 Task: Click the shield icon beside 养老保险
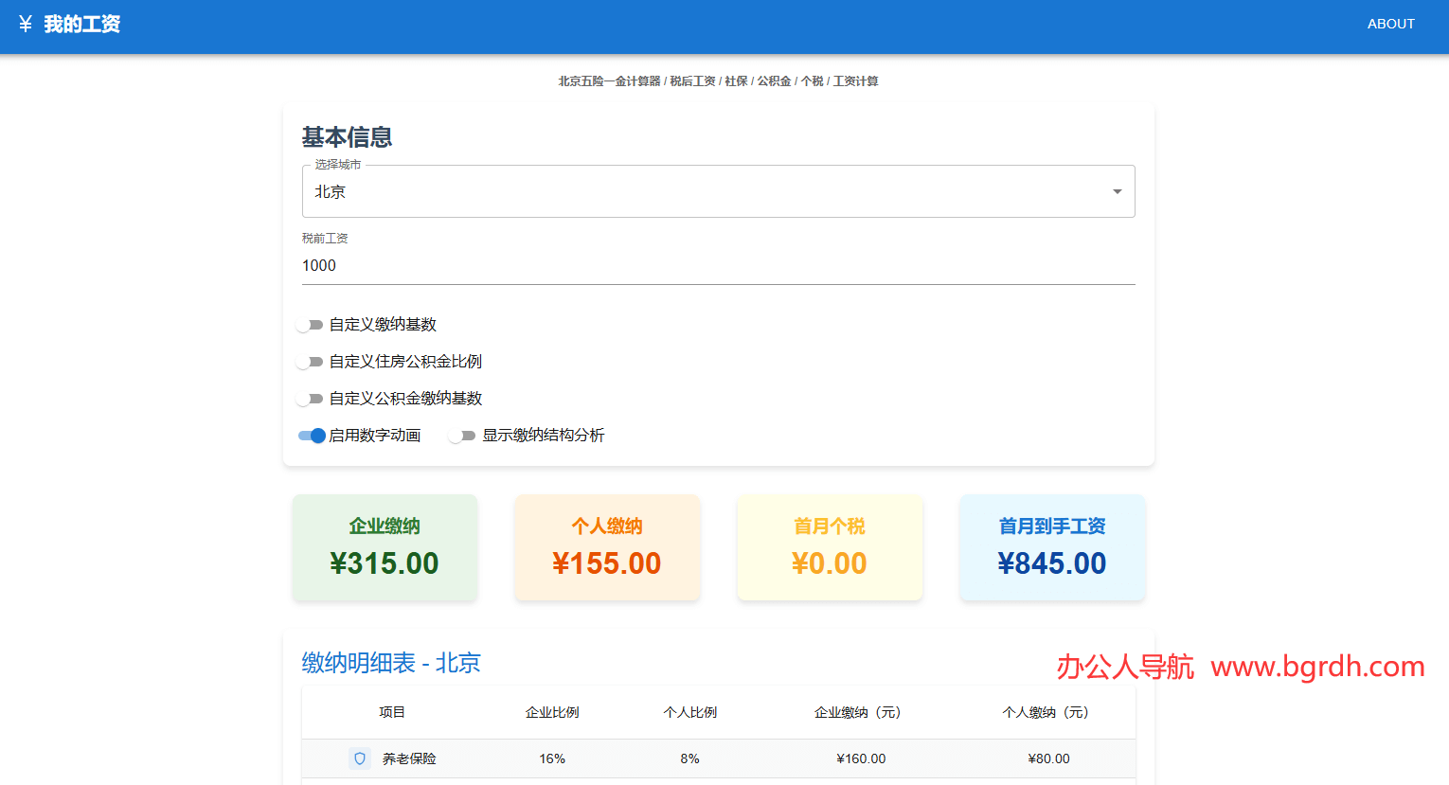[x=360, y=758]
